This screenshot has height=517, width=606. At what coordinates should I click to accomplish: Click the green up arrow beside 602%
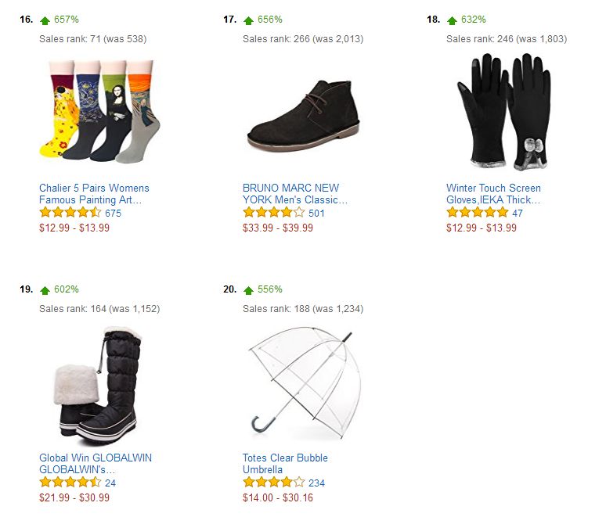45,290
